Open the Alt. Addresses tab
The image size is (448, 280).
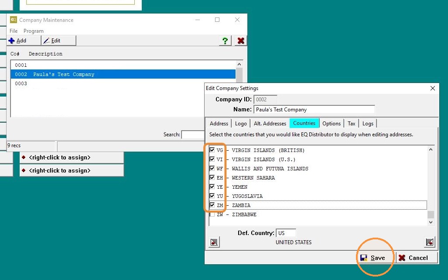click(270, 124)
